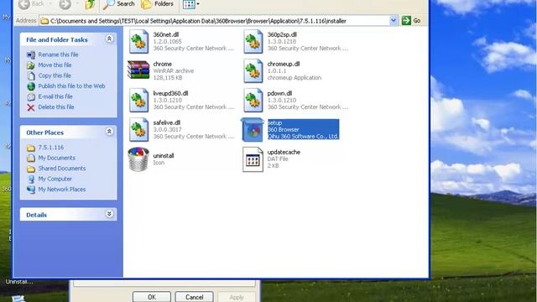Select the safelive.dll file name

[x=166, y=122]
